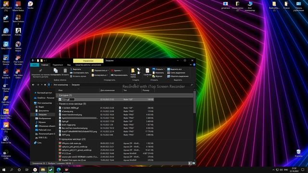Click Переименовать (Rename) in ribbon
The image size is (308, 173).
point(119,75)
